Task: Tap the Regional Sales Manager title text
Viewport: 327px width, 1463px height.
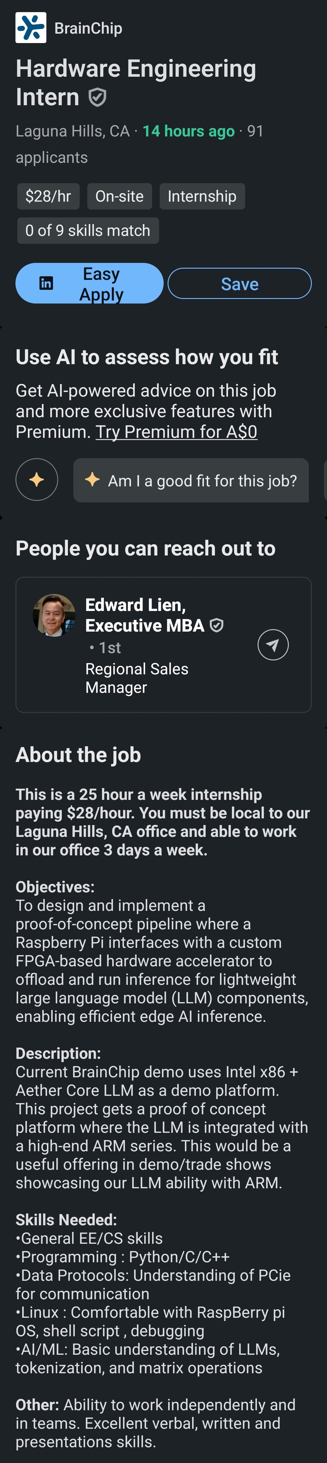Action: [x=137, y=678]
